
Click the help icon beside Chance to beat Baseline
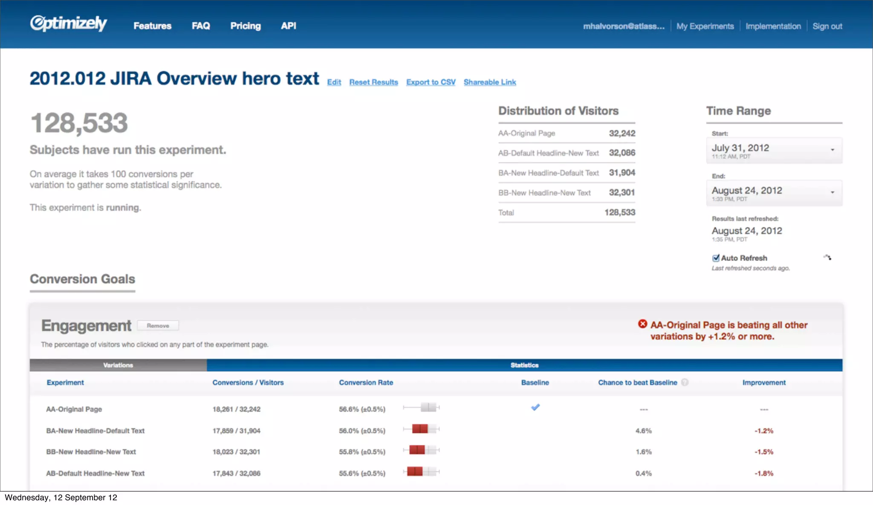[x=685, y=383]
